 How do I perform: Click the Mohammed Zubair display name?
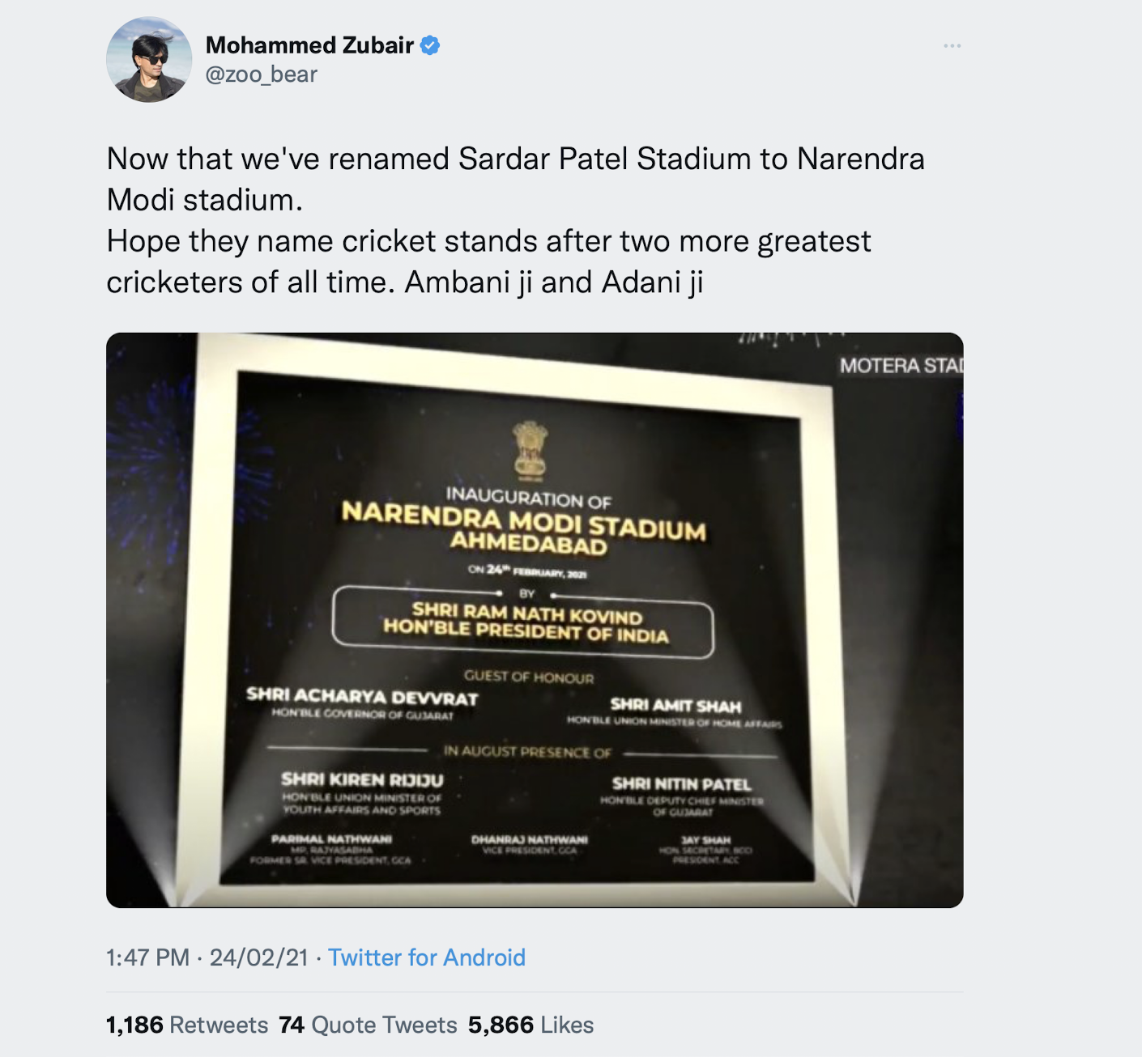[x=309, y=45]
